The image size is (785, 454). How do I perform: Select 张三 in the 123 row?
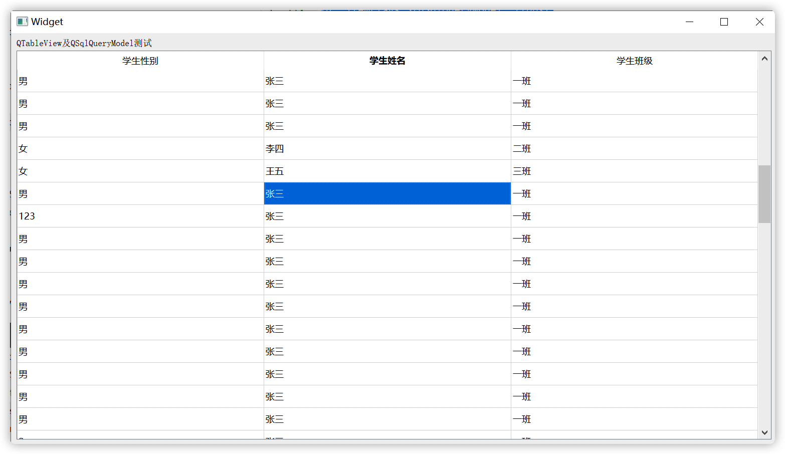(387, 216)
